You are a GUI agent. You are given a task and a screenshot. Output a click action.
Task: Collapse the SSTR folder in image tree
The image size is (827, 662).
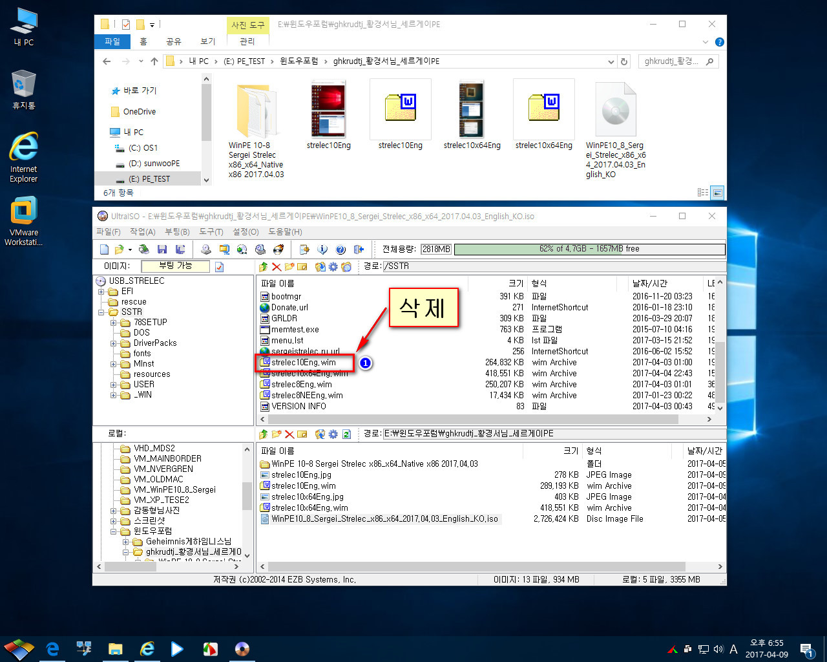(101, 312)
